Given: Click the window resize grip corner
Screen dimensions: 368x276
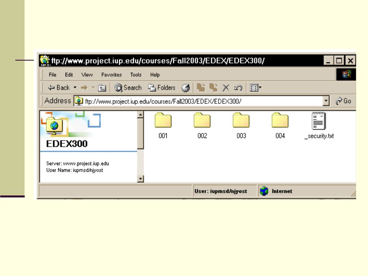Looking at the screenshot, I should 353,193.
